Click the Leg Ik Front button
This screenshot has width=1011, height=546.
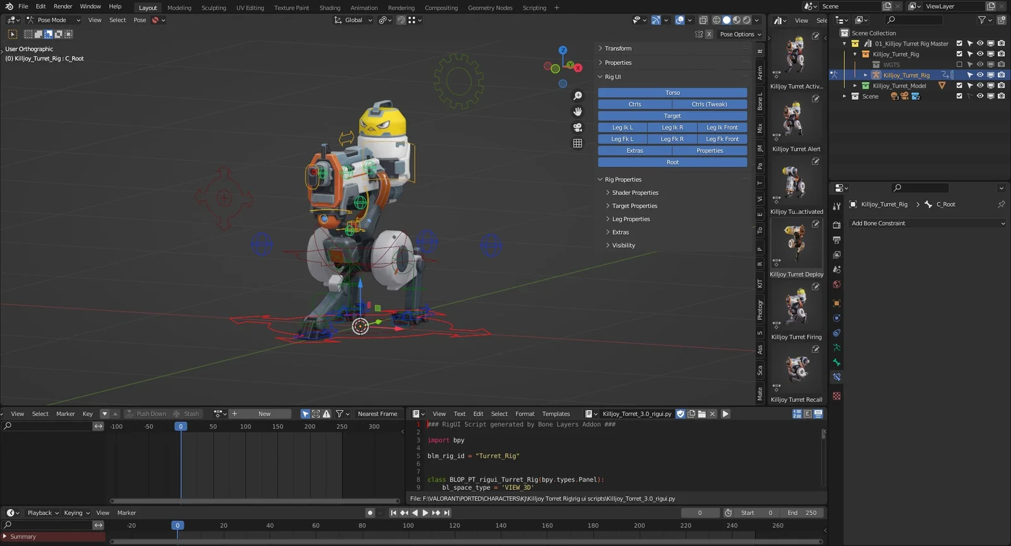point(722,128)
